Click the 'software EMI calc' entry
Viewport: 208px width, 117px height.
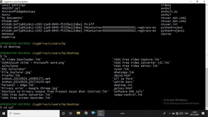click(x=128, y=91)
